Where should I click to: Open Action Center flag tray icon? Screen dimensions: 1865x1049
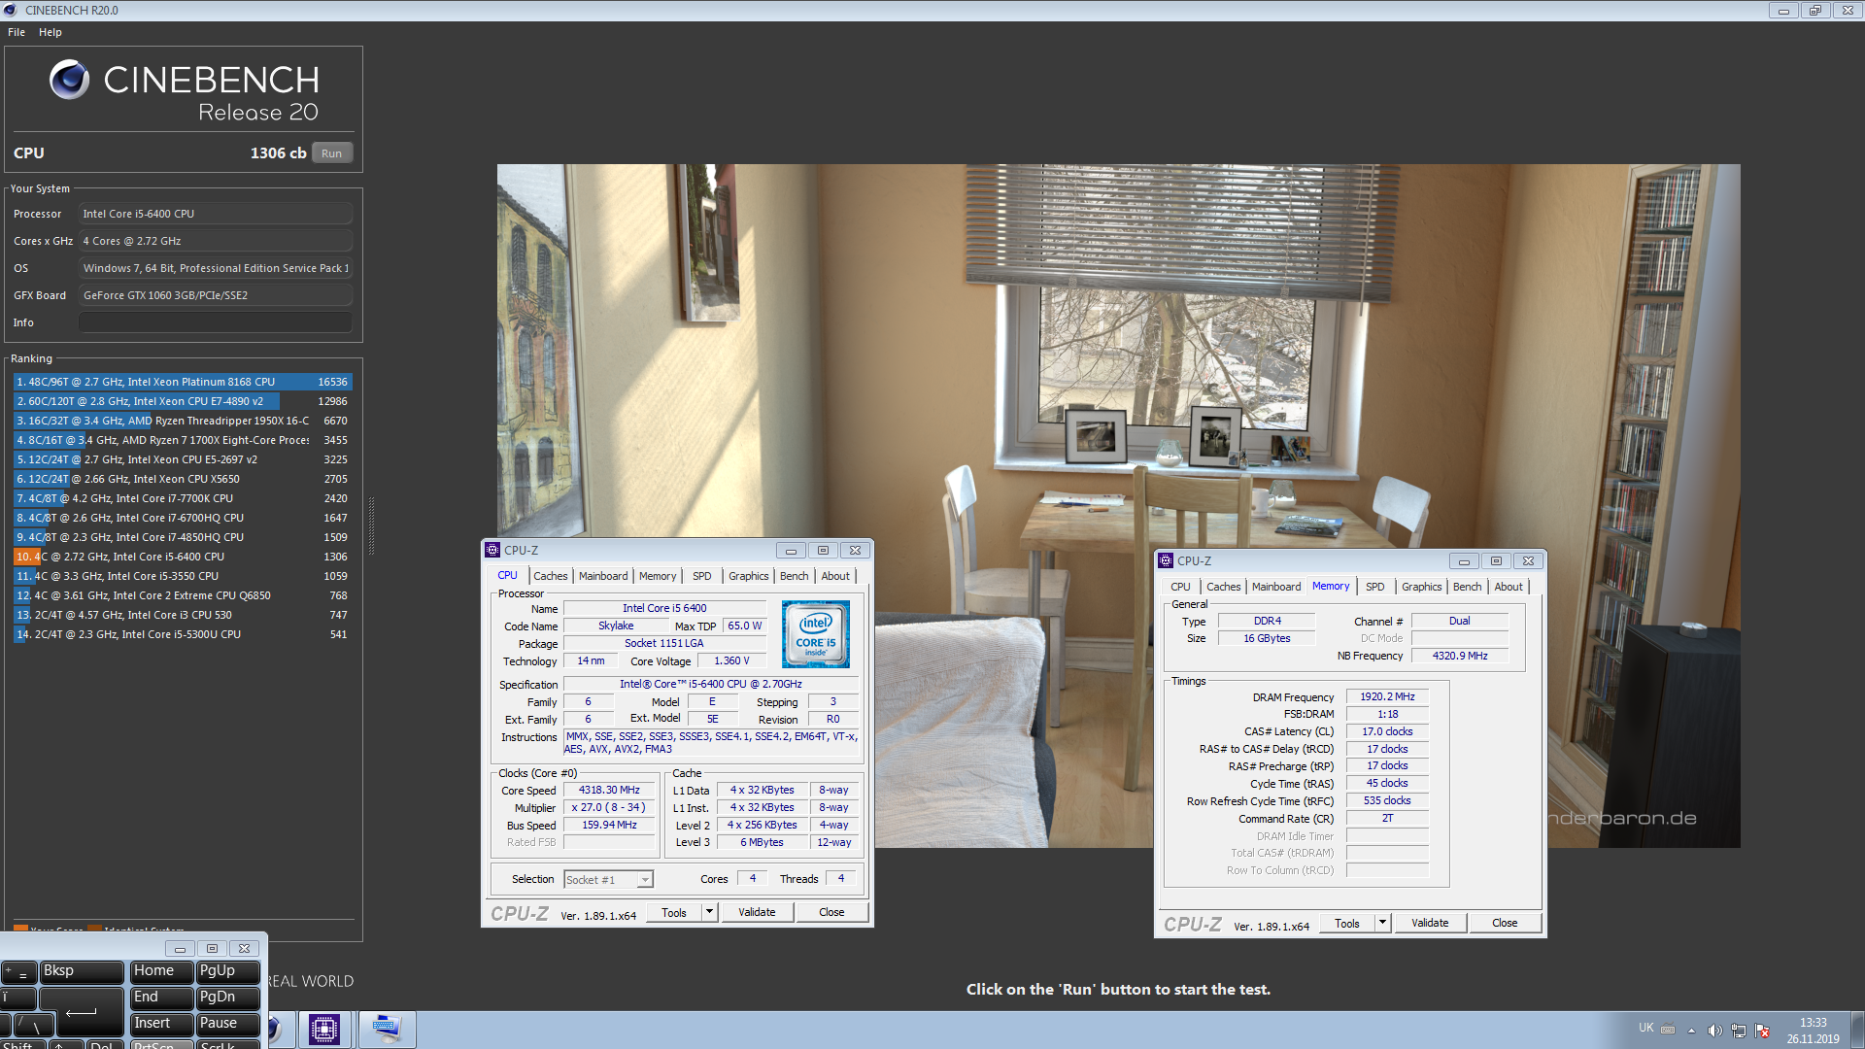(x=1763, y=1031)
